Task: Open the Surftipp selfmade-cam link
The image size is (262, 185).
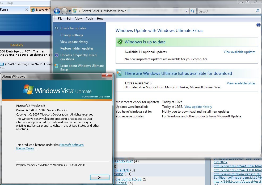Action: click(x=238, y=178)
